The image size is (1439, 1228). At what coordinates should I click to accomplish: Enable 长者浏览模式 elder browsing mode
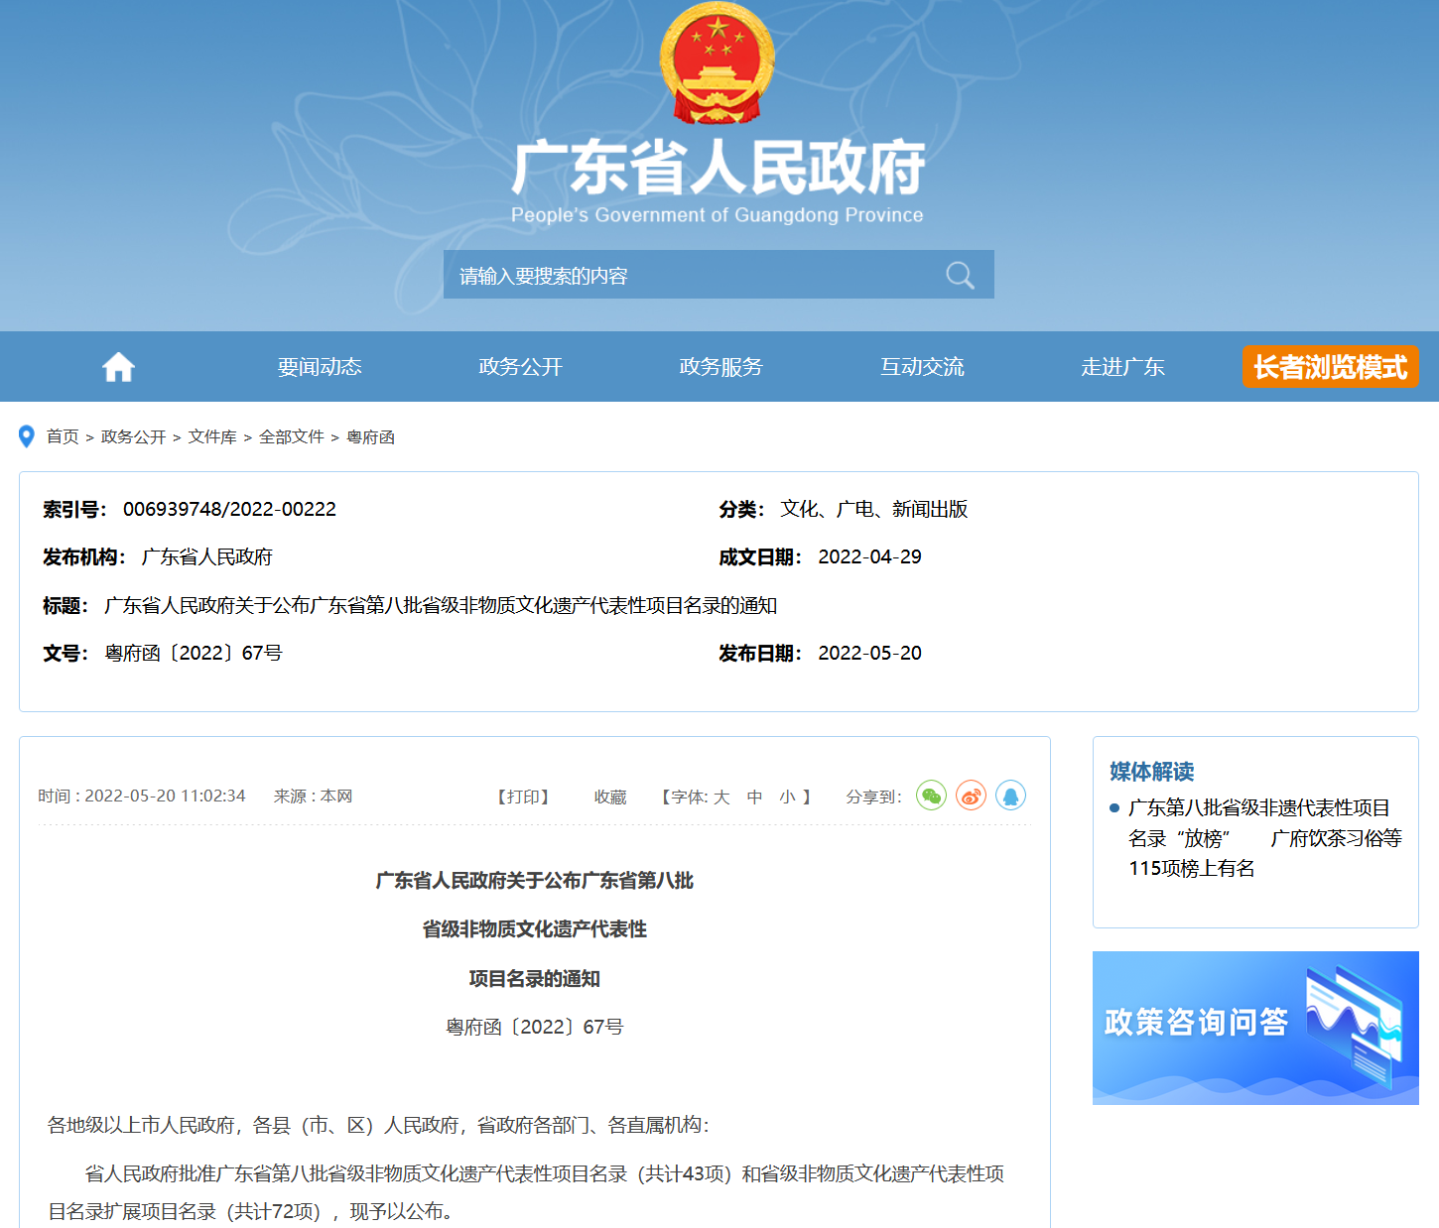pos(1330,367)
